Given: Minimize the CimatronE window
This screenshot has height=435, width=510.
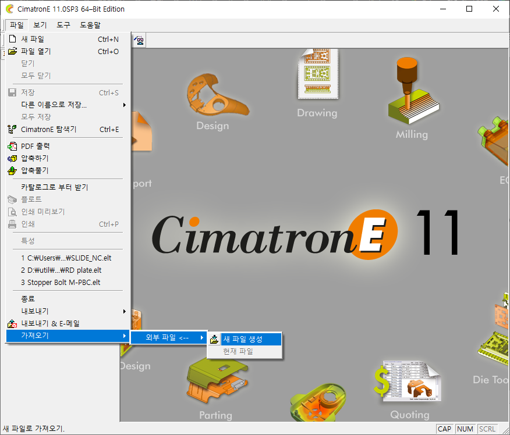Looking at the screenshot, I should click(x=443, y=9).
